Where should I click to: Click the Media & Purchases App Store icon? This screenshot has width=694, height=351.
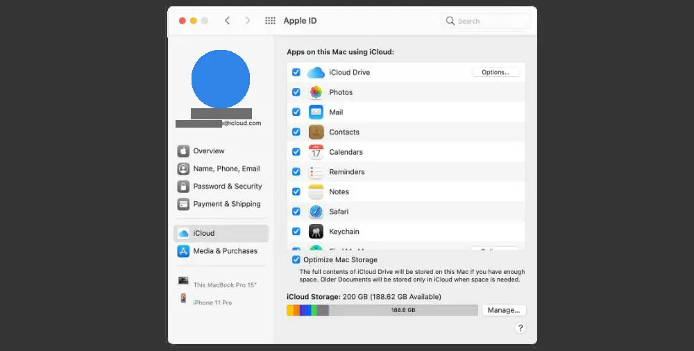tap(183, 251)
